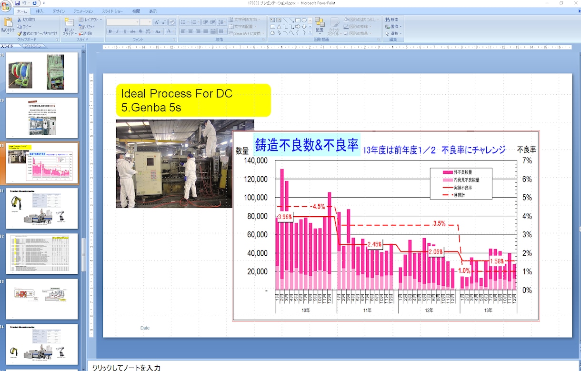Switch to アウトライン pane tab
Screen dimensions: 581x371
[x=33, y=46]
